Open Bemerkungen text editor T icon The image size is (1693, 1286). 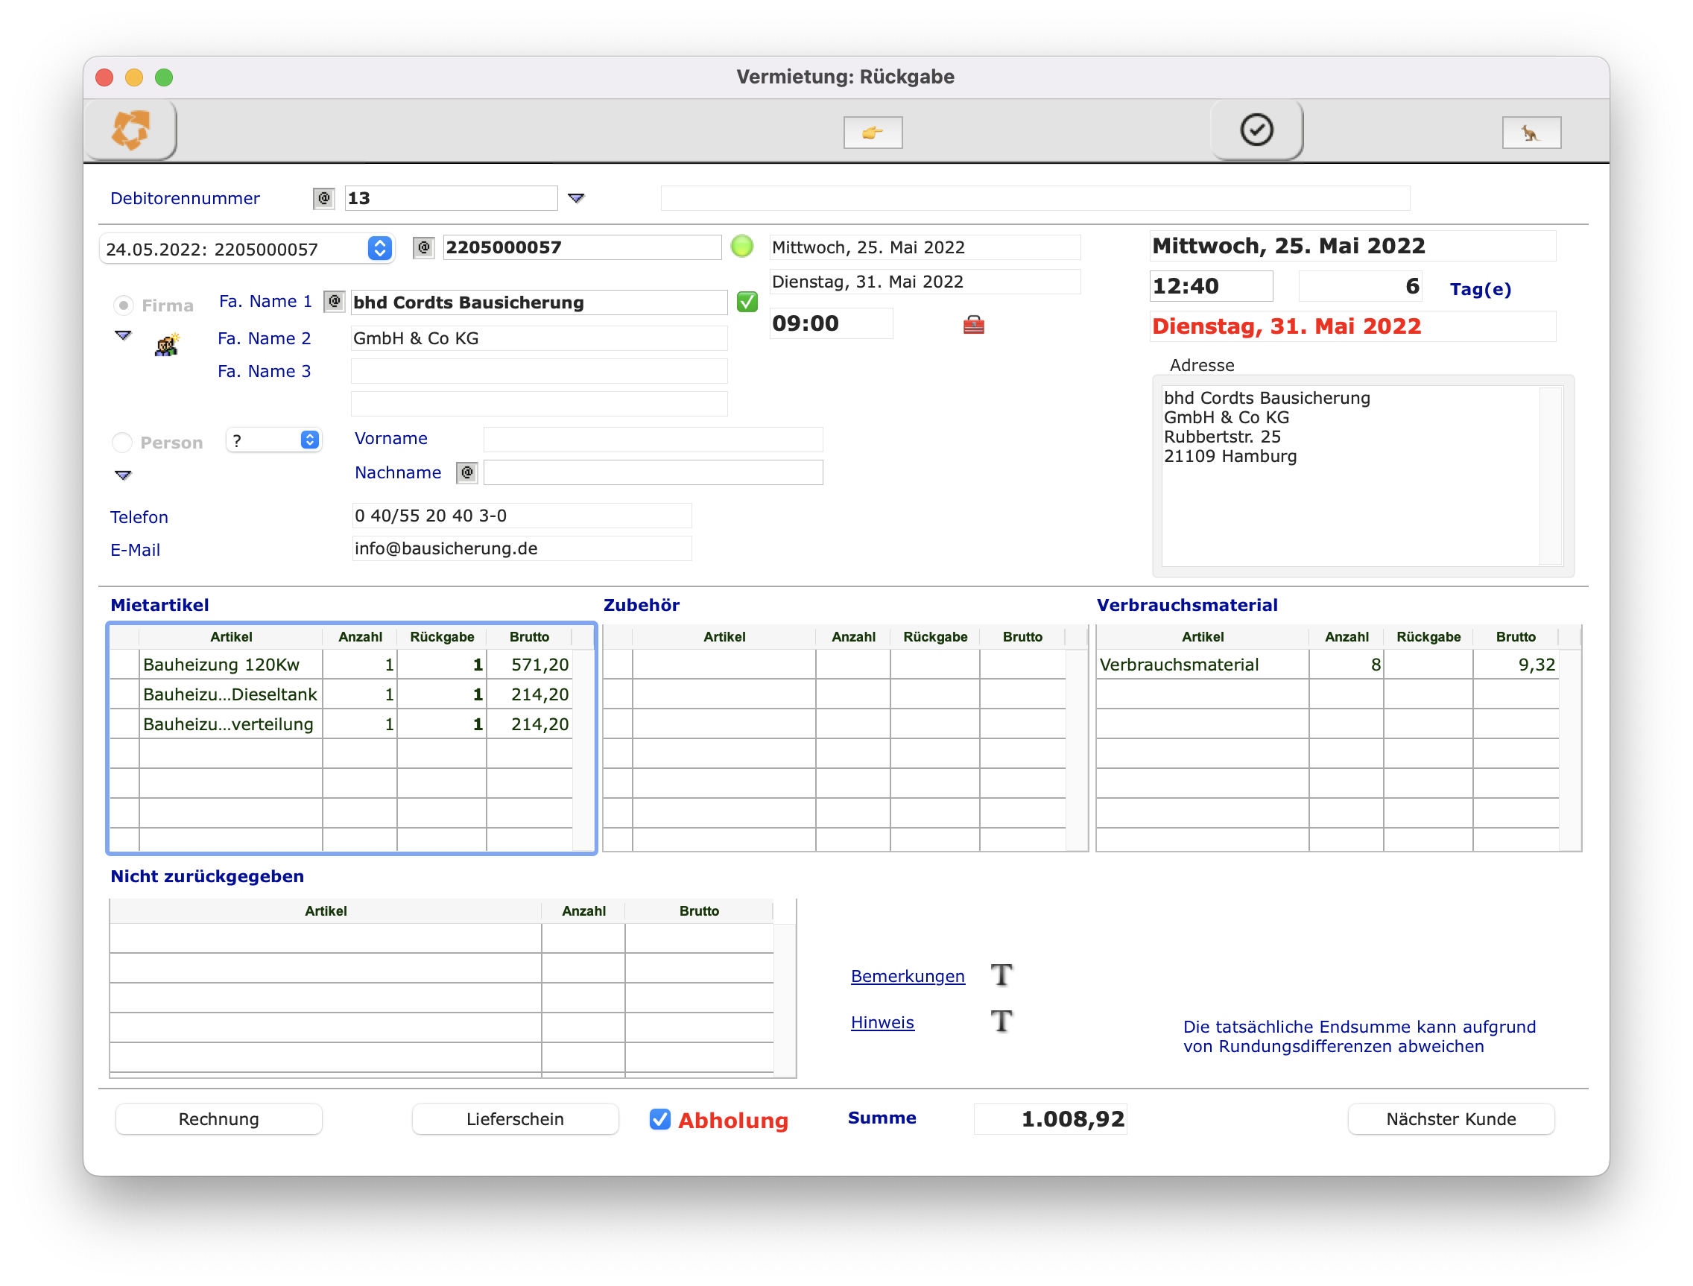[x=1001, y=975]
